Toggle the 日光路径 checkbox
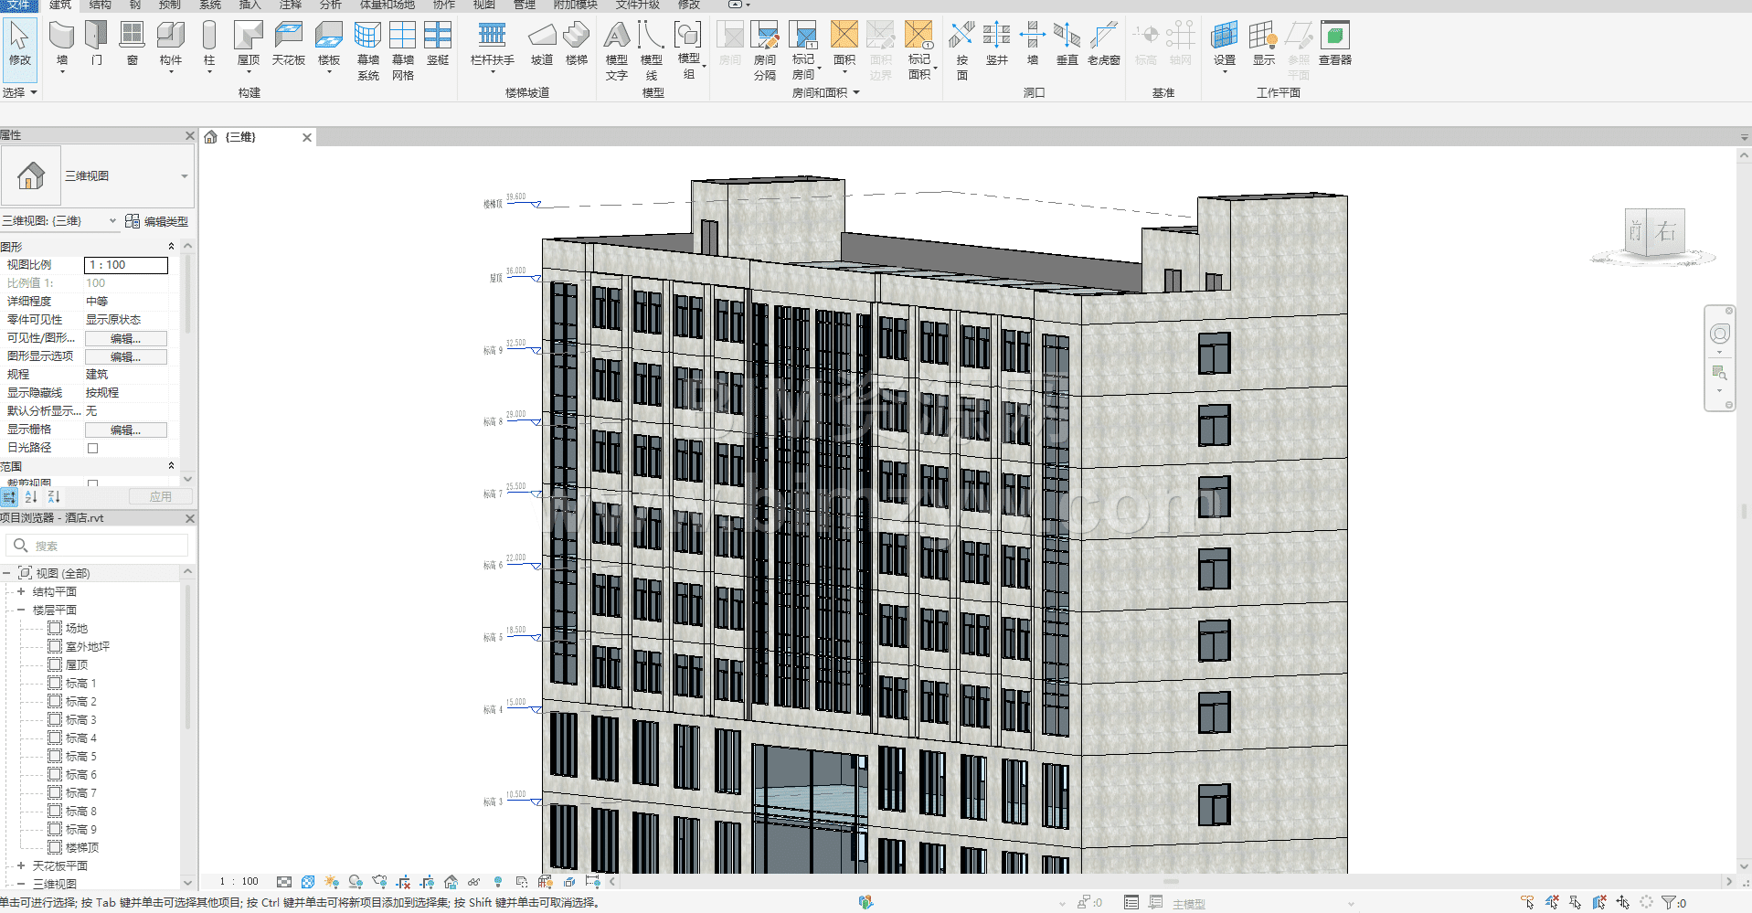Screen dimensions: 1752x913 tap(92, 448)
